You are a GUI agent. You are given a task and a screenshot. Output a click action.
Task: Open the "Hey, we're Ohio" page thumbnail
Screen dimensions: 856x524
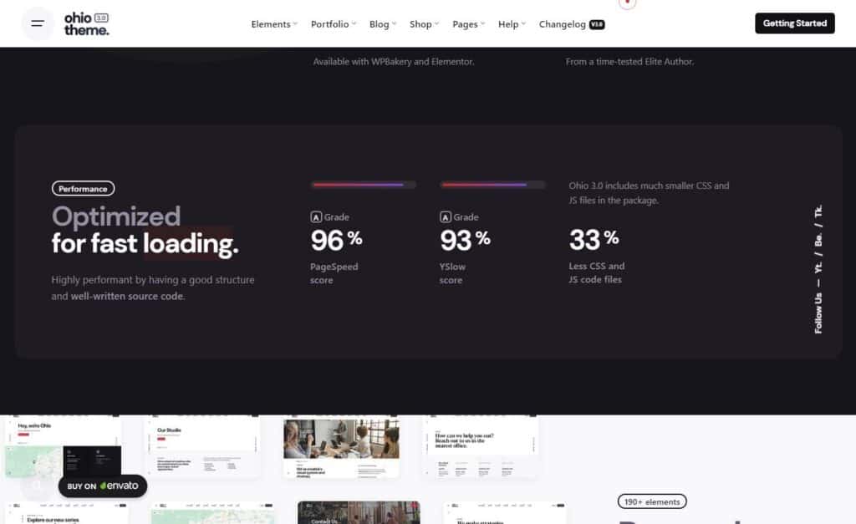(64, 446)
